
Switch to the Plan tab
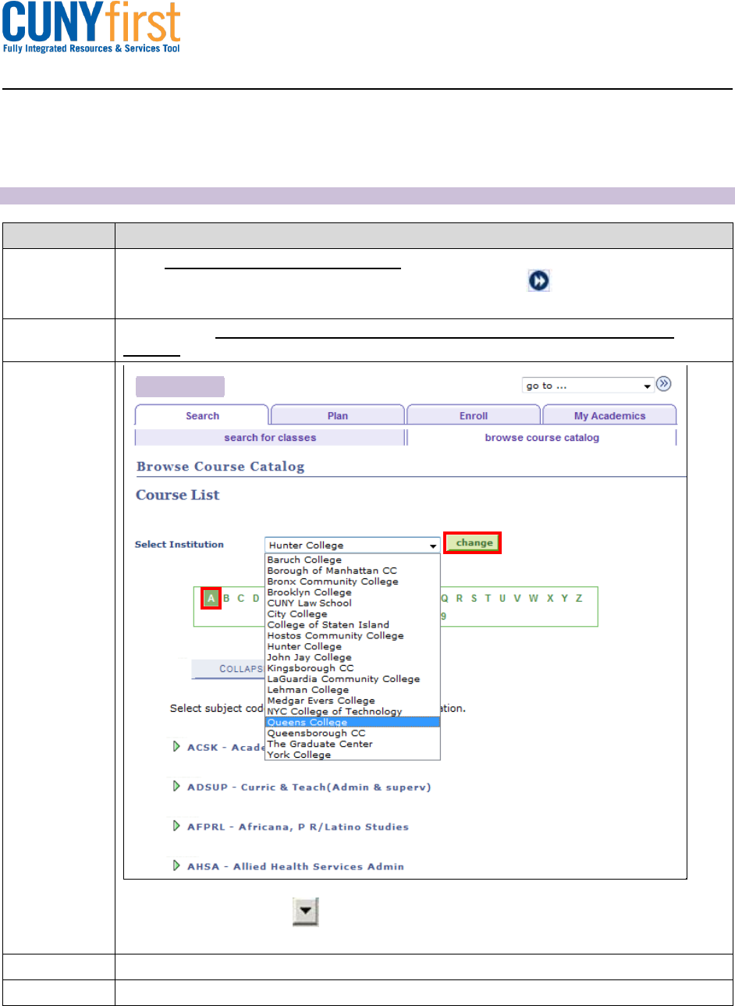pos(338,415)
